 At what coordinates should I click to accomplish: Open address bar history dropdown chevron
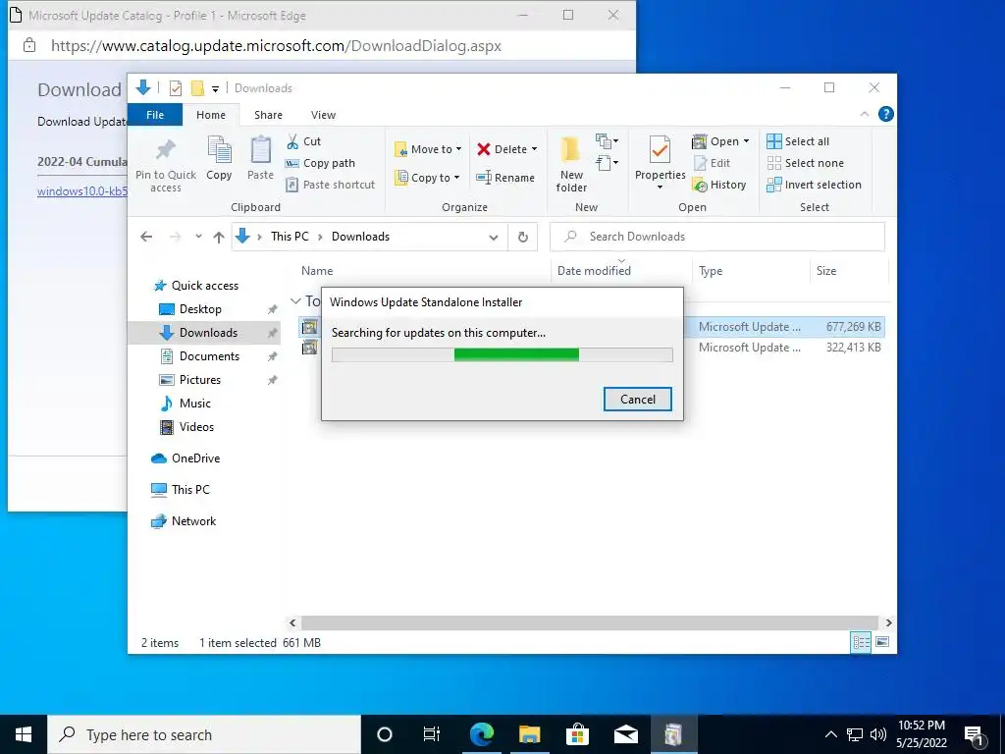point(493,237)
